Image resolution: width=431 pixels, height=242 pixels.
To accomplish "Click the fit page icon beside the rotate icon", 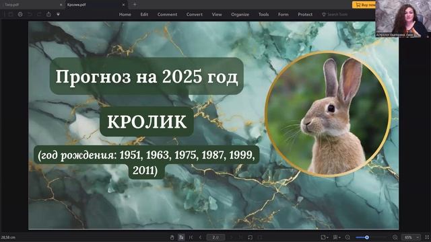I will [260, 237].
